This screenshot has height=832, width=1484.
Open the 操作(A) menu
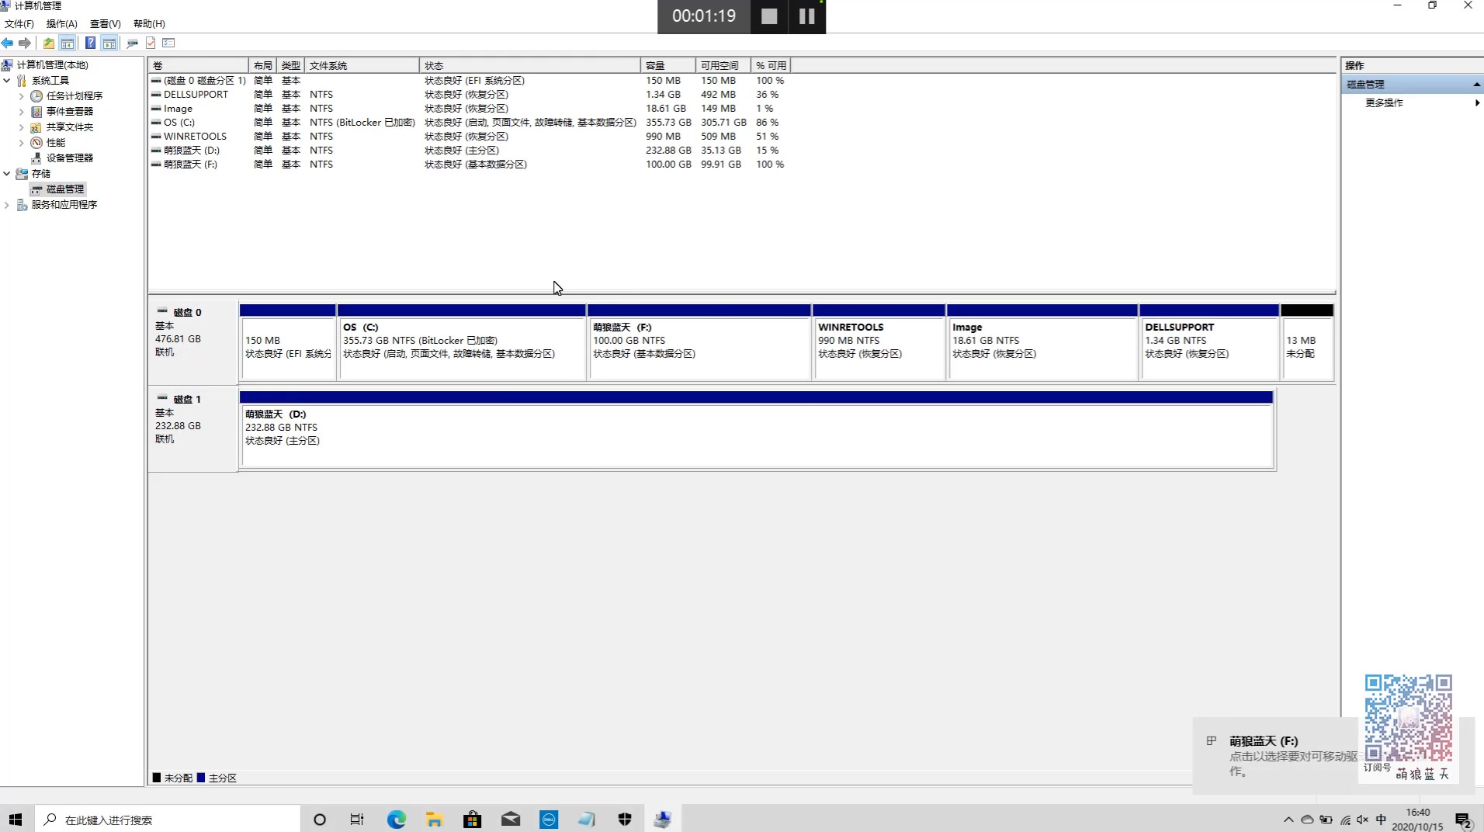coord(62,24)
